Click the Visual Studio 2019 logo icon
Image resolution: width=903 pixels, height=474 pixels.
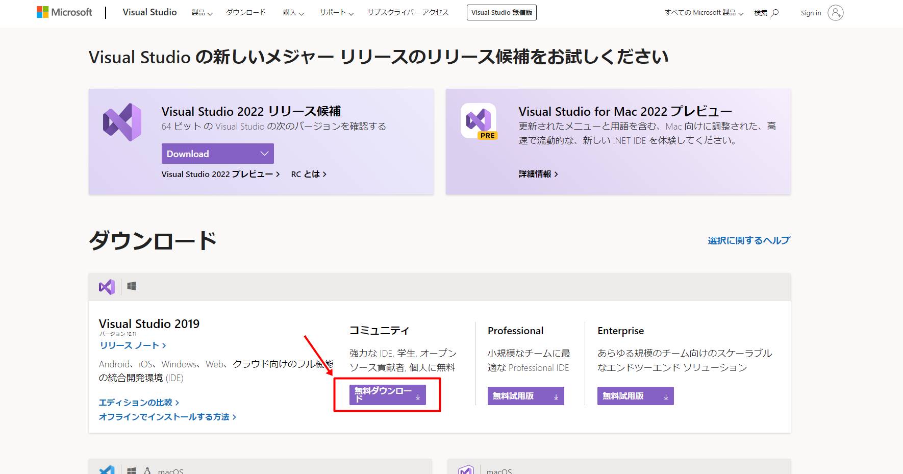click(107, 287)
